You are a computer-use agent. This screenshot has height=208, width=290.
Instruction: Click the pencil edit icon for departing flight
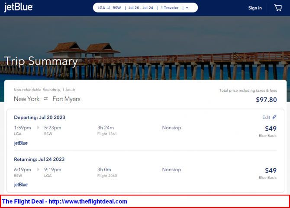point(274,117)
